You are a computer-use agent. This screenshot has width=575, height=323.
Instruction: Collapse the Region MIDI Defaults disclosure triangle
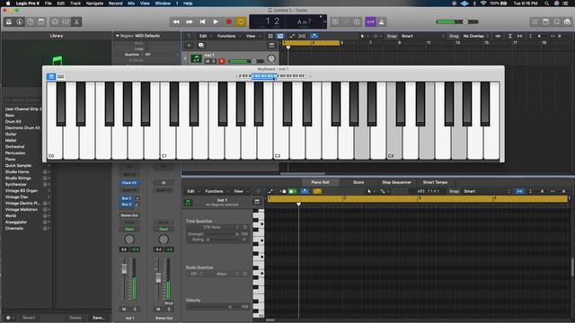[118, 36]
